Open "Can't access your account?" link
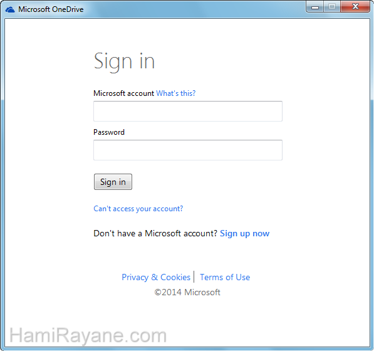 (138, 209)
